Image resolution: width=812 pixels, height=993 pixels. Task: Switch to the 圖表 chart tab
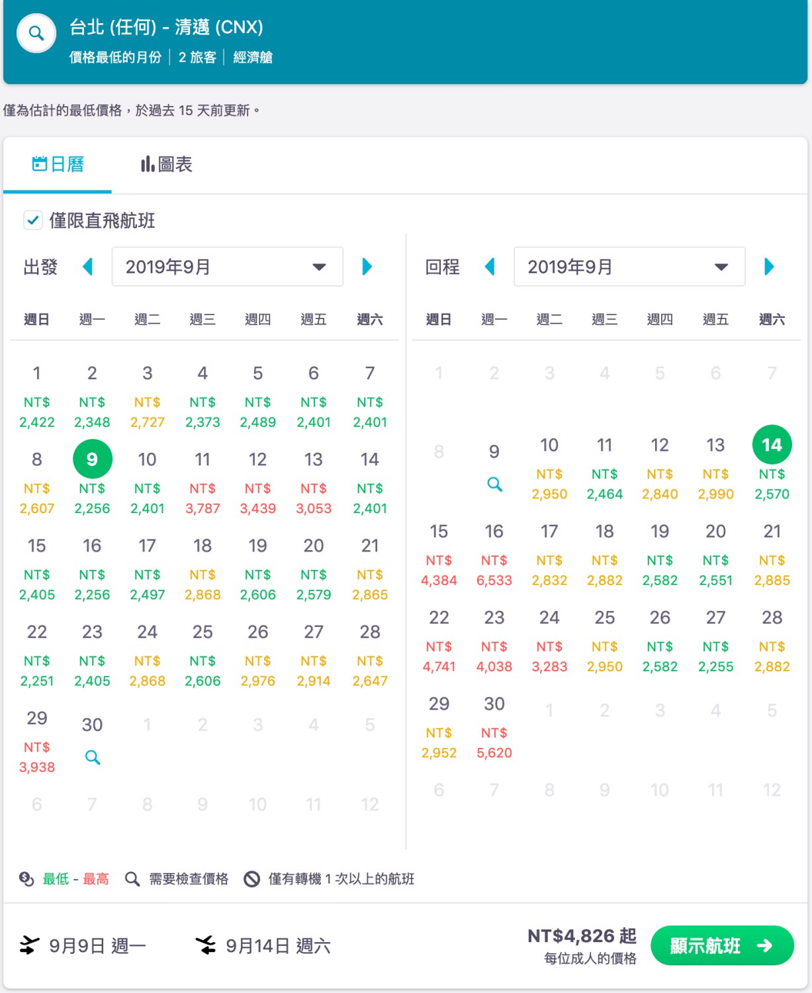pos(166,164)
